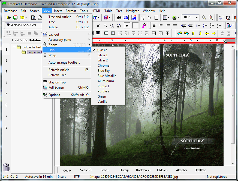Zoom in with the plus magnifier icon
The image size is (238, 181).
click(211, 18)
